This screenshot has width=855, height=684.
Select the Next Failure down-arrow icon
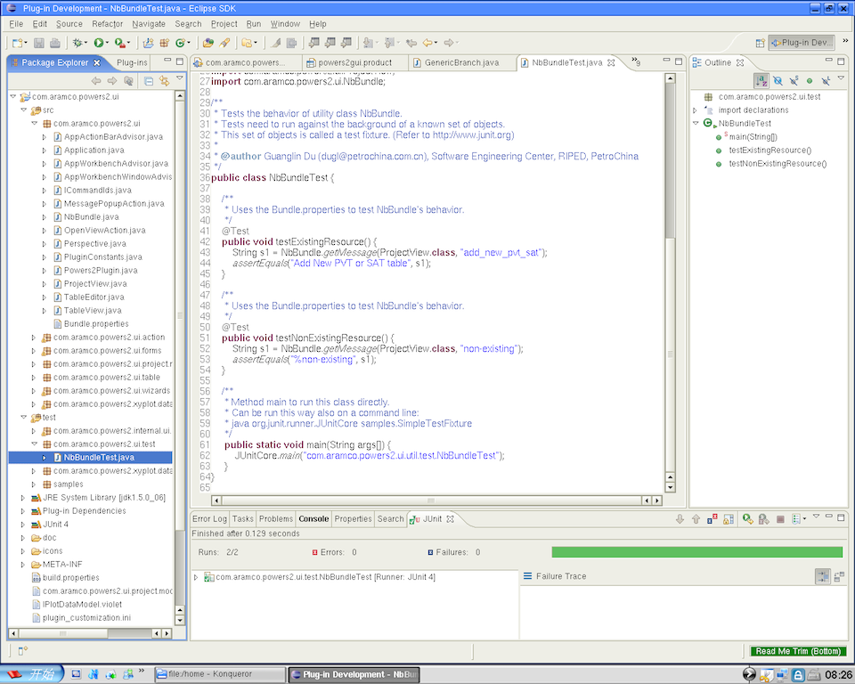coord(680,518)
